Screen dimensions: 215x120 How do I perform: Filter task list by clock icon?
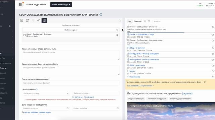(149, 21)
